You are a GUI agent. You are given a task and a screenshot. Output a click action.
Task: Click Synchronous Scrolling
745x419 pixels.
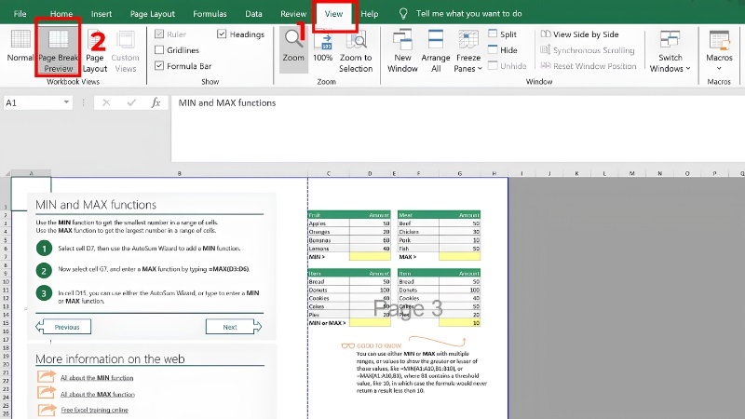pos(588,50)
